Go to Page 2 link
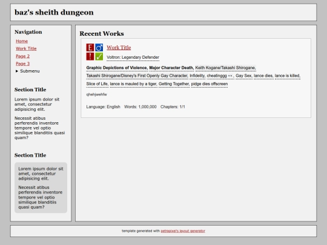327x245 pixels. pyautogui.click(x=23, y=56)
